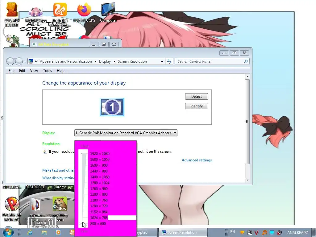Select the 1440 × 900 resolution
Image resolution: width=316 pixels, height=237 pixels.
point(99,171)
